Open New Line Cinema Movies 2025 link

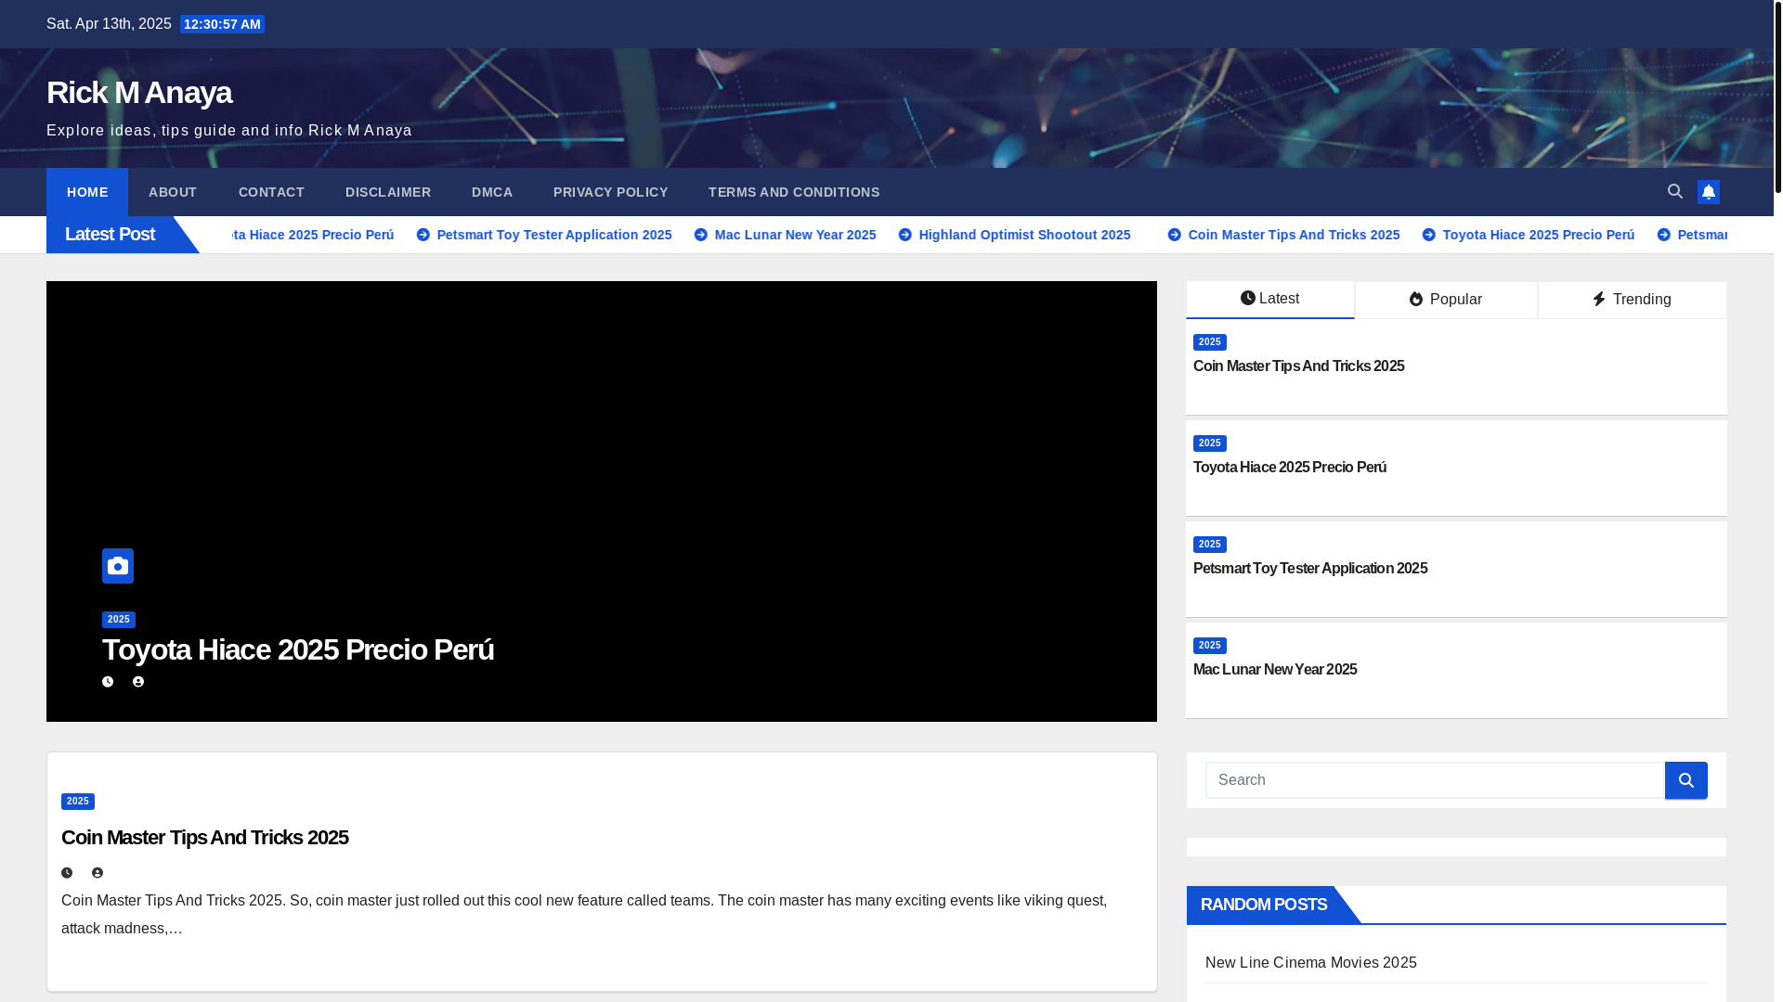1311,963
